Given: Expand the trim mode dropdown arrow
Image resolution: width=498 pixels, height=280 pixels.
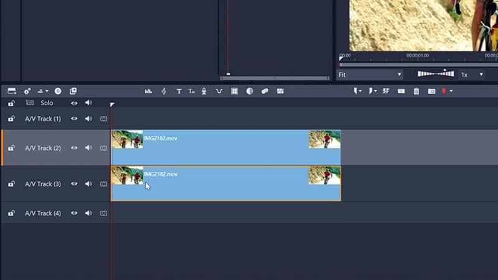Looking at the screenshot, I should pyautogui.click(x=375, y=91).
